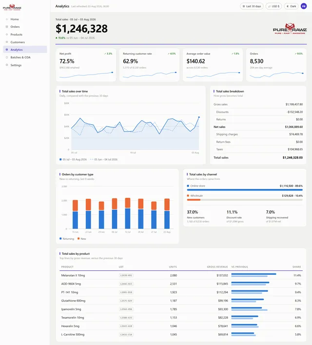Click the 11.1% Discount rate stat
The image size is (312, 345).
tap(235, 216)
